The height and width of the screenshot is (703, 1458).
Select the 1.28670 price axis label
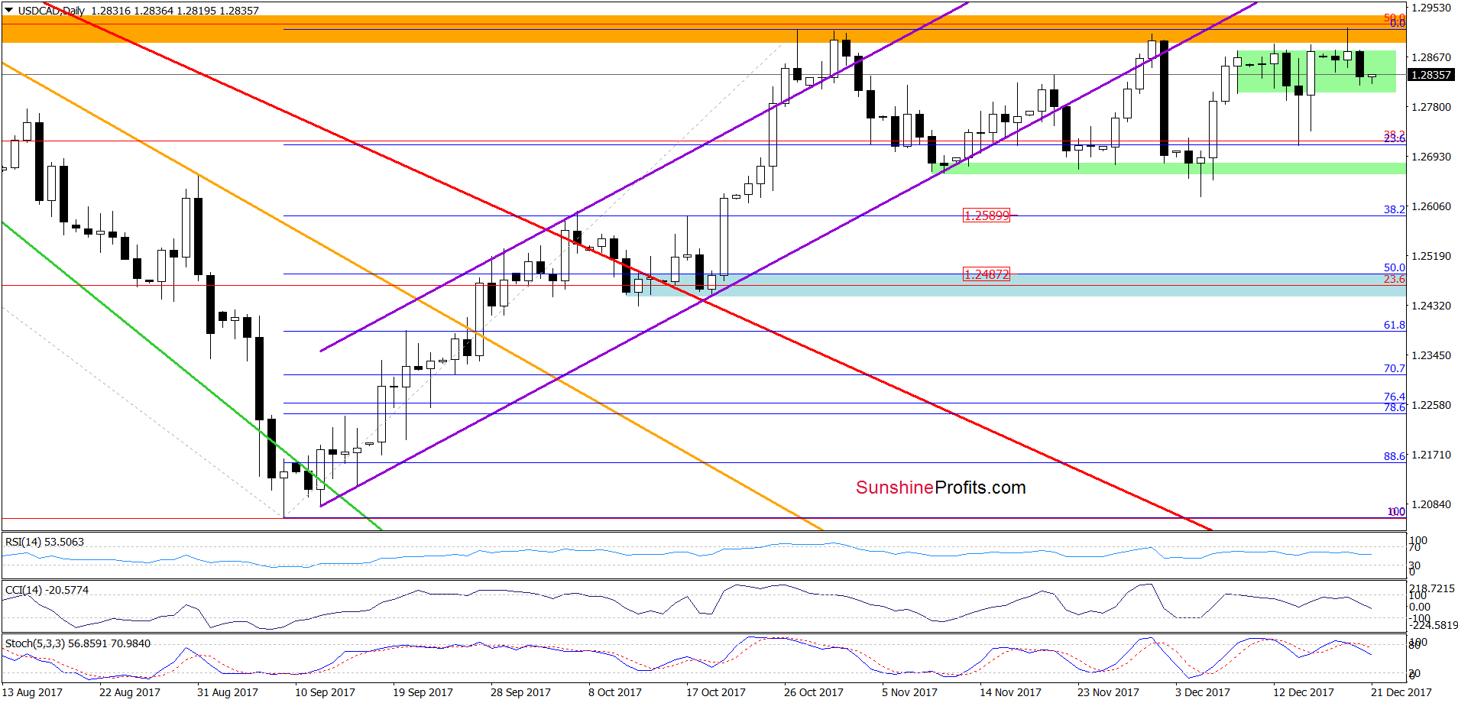(x=1430, y=57)
